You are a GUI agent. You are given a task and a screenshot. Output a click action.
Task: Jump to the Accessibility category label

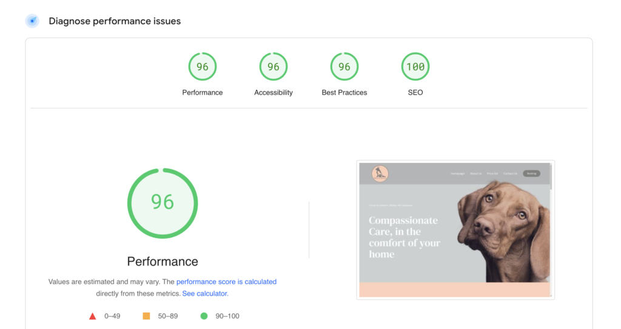pos(273,93)
